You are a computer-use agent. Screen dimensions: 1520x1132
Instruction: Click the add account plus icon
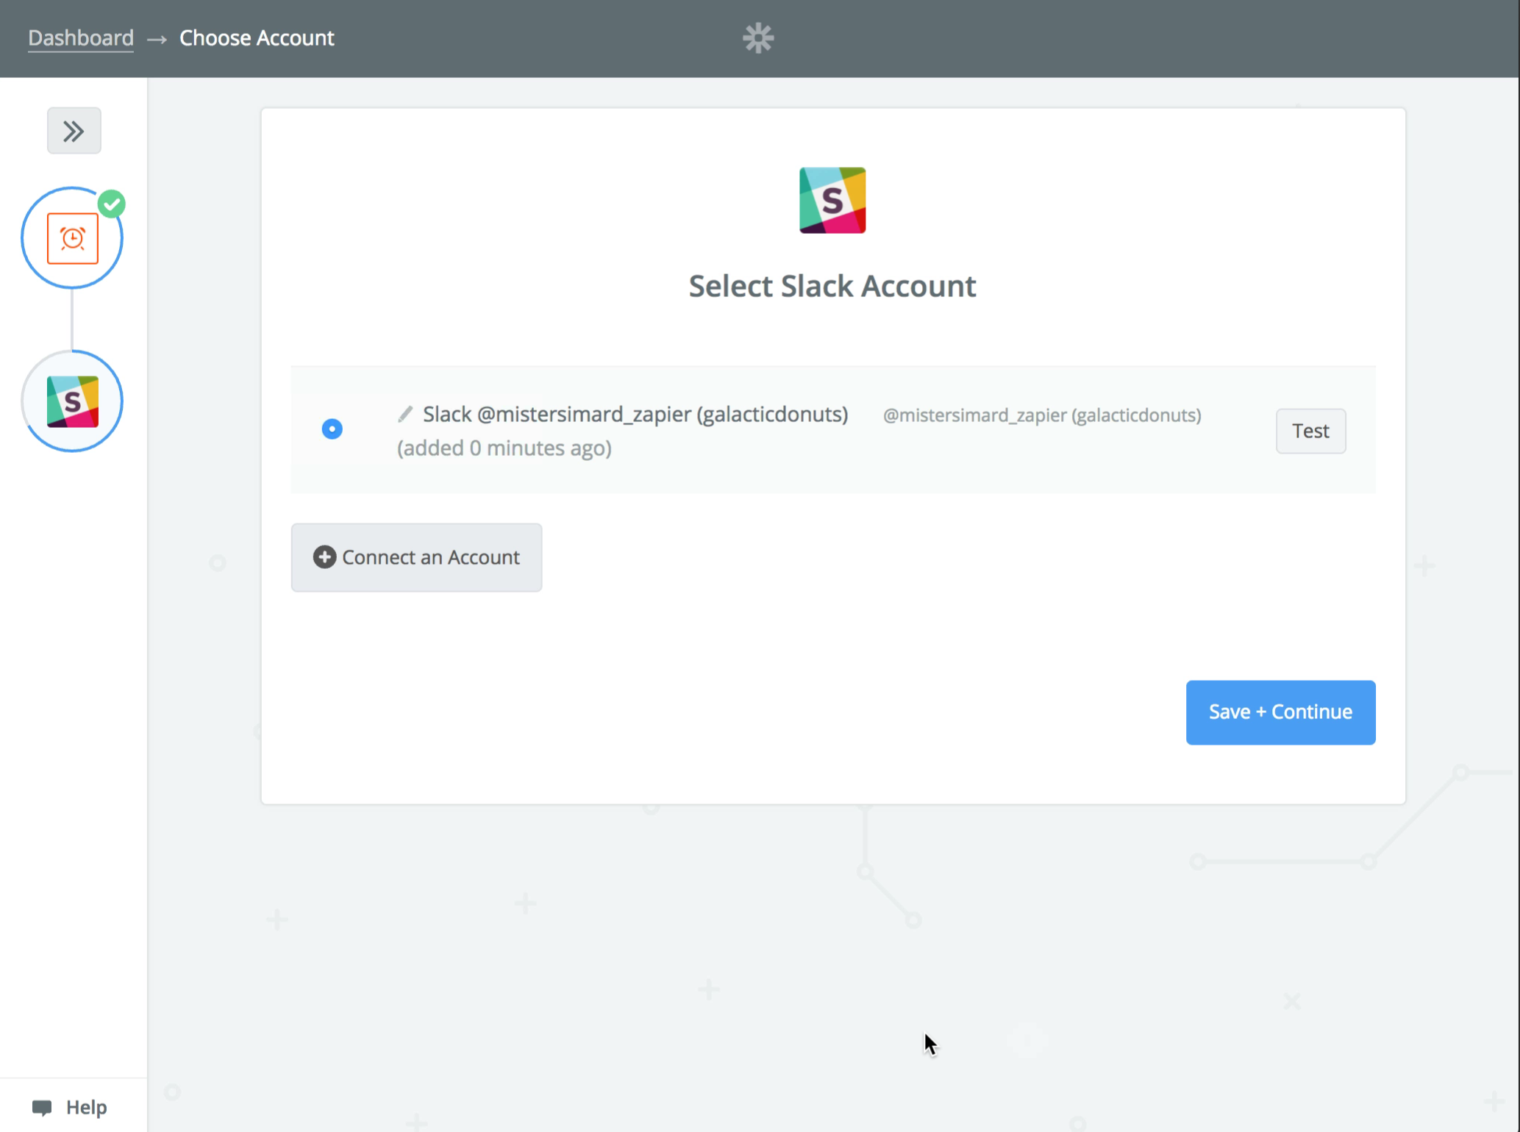point(325,556)
